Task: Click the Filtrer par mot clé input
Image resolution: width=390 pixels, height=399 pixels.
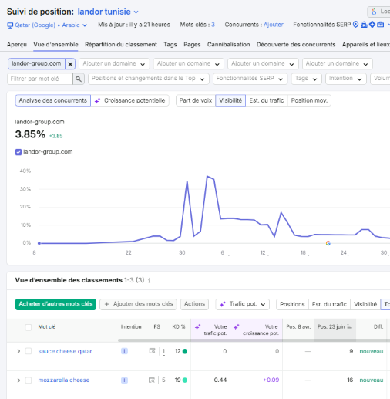Action: pyautogui.click(x=40, y=79)
